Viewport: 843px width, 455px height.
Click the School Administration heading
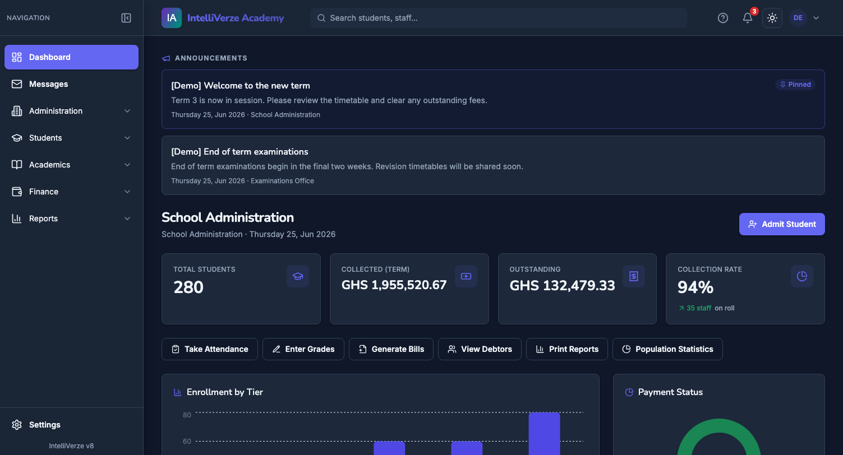pyautogui.click(x=228, y=217)
